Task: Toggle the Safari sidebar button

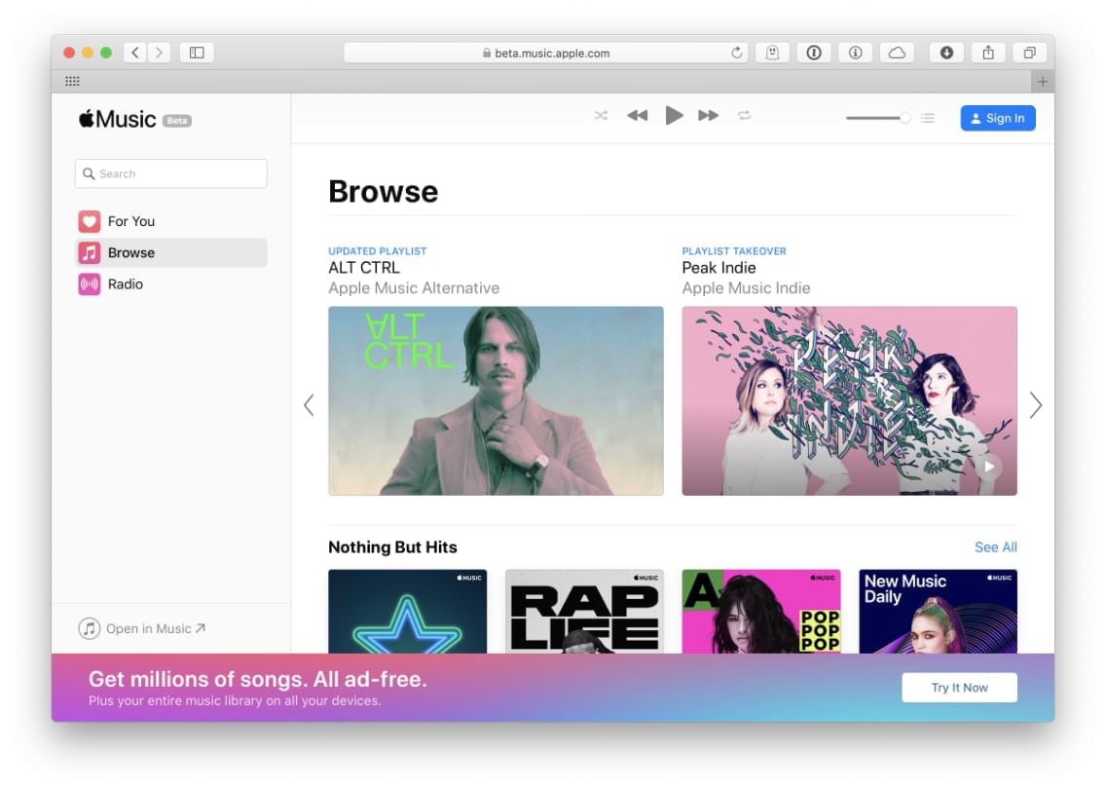Action: 197,53
